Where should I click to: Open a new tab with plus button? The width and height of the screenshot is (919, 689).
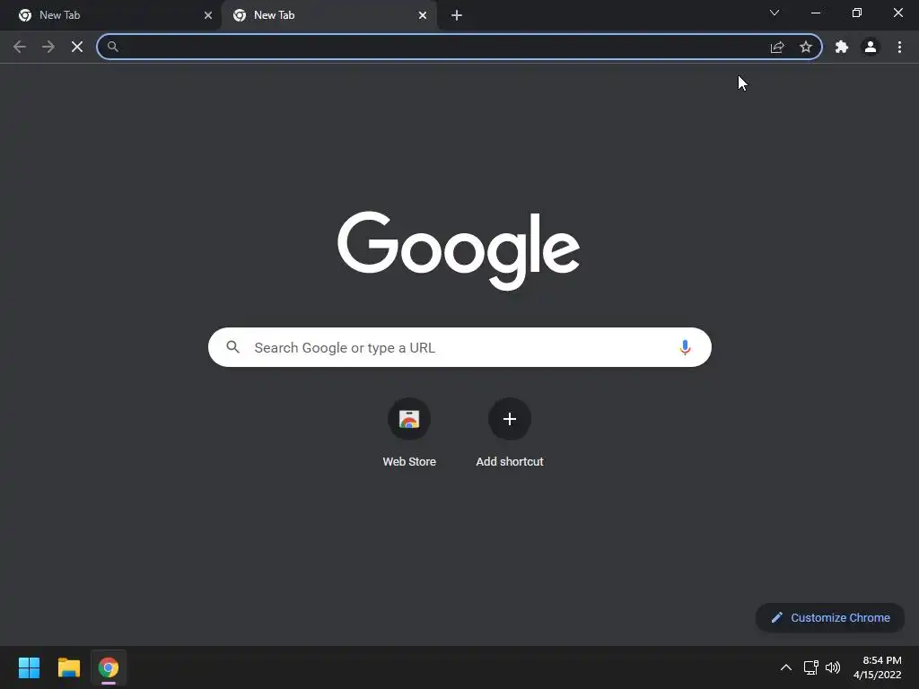click(x=457, y=15)
